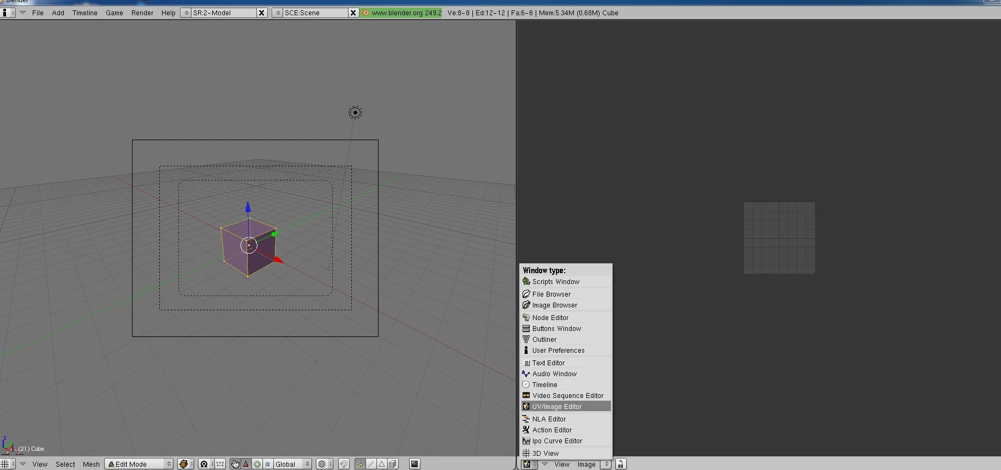
Task: Select File Browser window type
Action: (x=566, y=294)
